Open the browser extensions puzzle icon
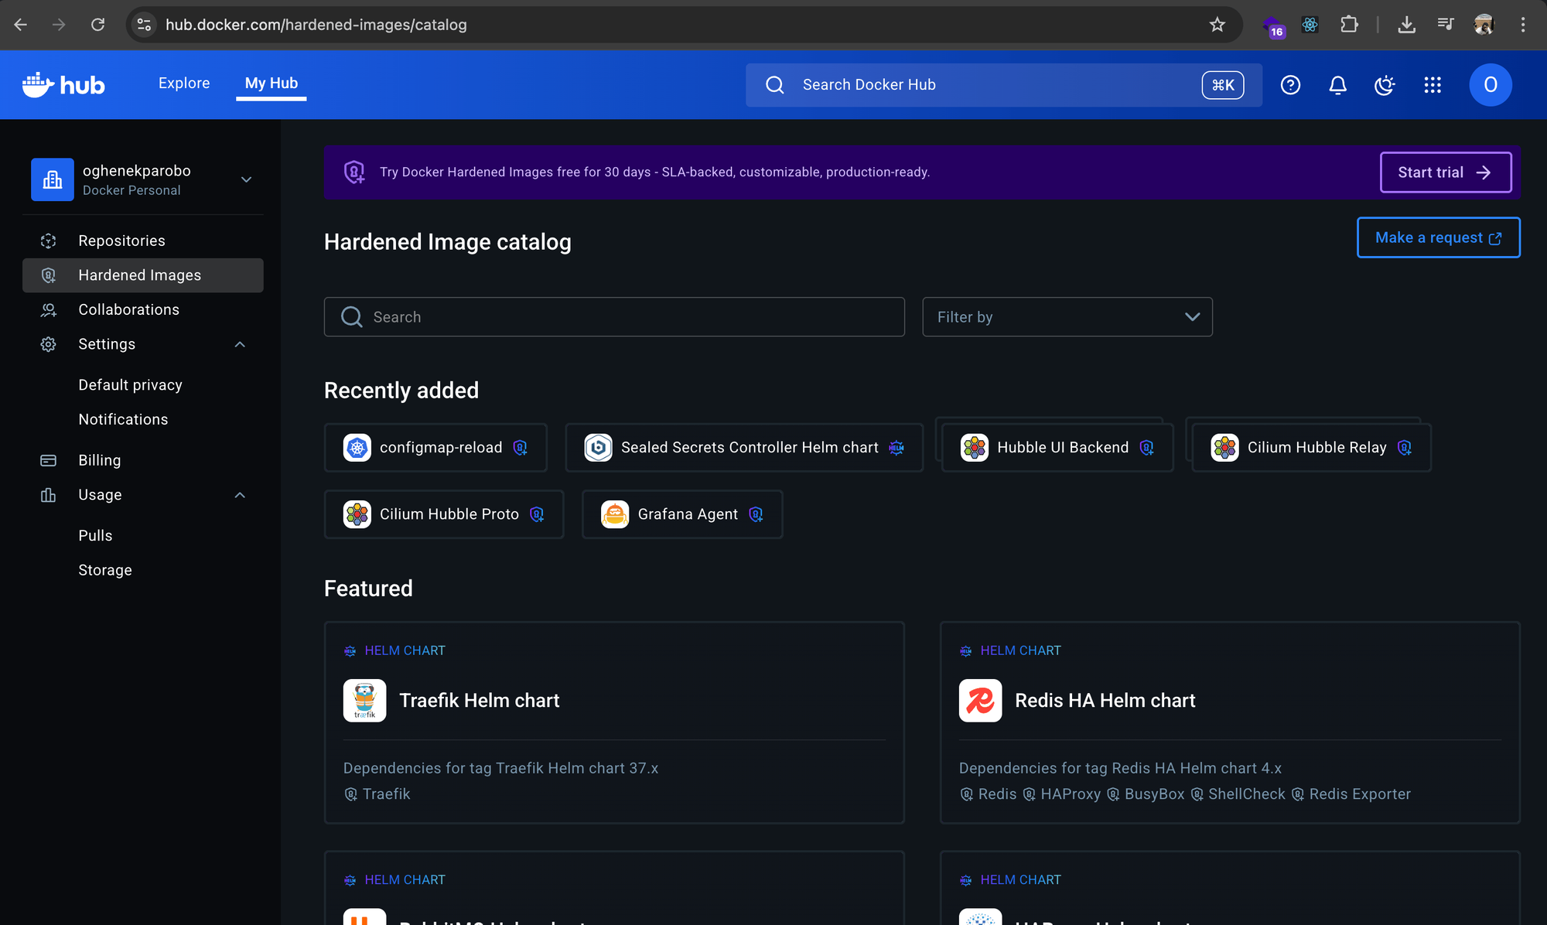The image size is (1547, 925). tap(1349, 25)
